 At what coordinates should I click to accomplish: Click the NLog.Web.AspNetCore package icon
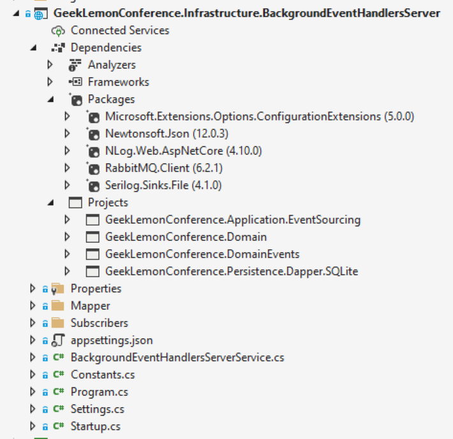click(x=93, y=152)
